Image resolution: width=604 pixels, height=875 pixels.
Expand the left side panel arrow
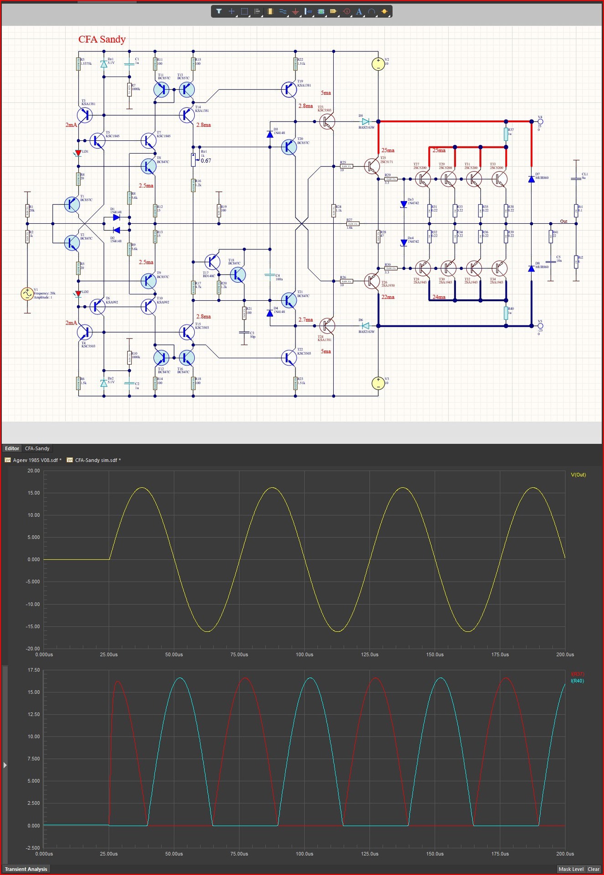(5, 765)
